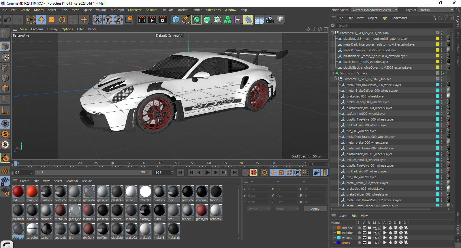Viewport: 461px width, 248px height.
Task: Click the Bend deformer icon
Action: (x=248, y=20)
